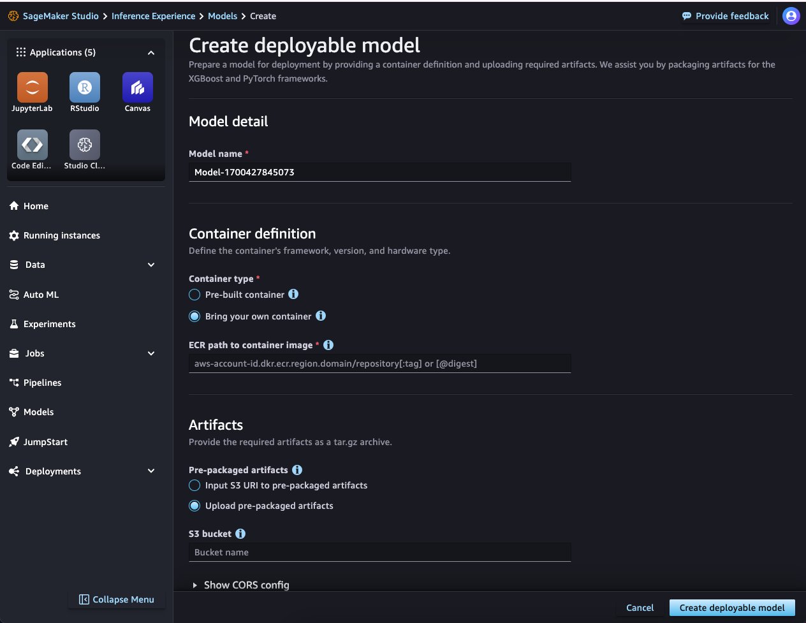Select Bring your own container option
This screenshot has width=806, height=623.
click(x=194, y=316)
